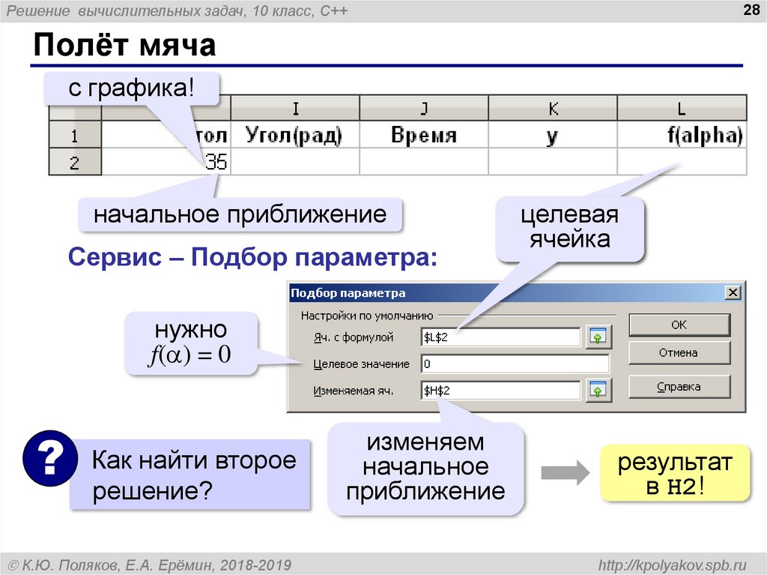Viewport: 767px width, 575px height.
Task: Select empty cell L2 under f(alpha)
Action: (x=682, y=162)
